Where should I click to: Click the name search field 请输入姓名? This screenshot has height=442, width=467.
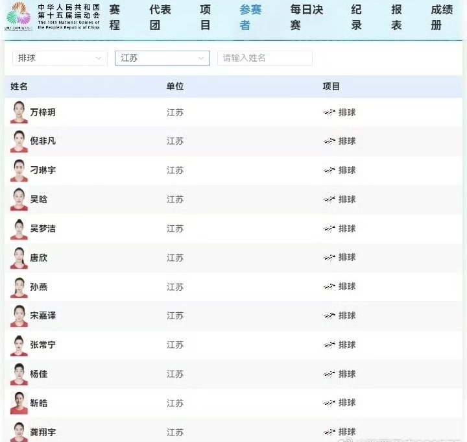point(265,58)
